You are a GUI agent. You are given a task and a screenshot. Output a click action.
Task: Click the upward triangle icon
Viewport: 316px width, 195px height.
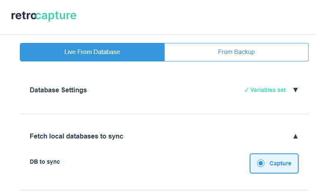click(295, 136)
